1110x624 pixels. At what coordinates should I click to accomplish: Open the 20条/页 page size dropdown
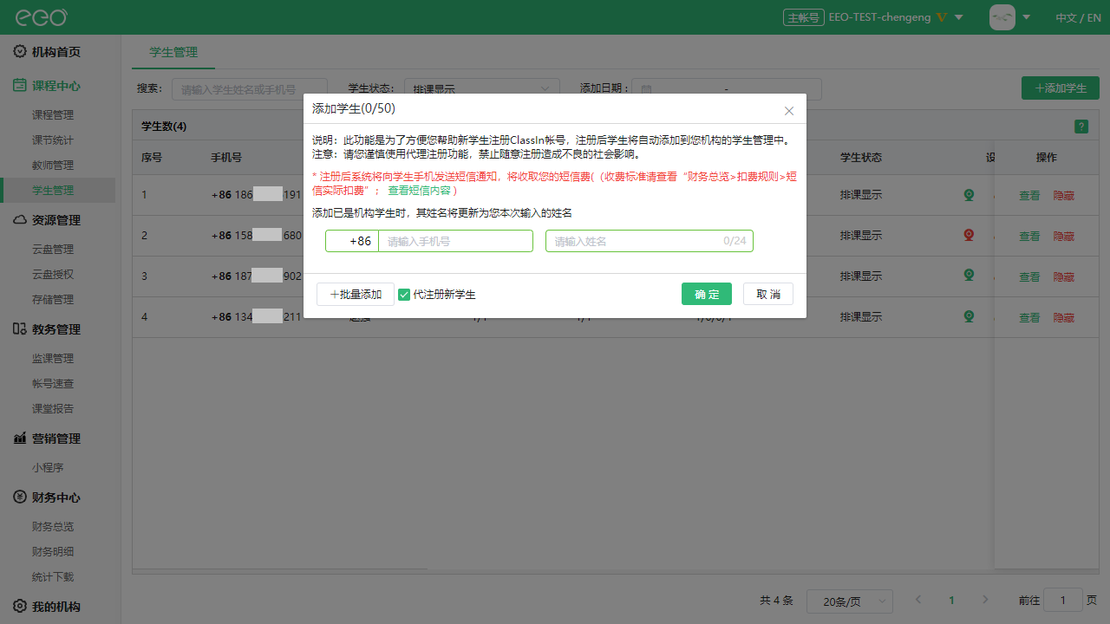850,601
